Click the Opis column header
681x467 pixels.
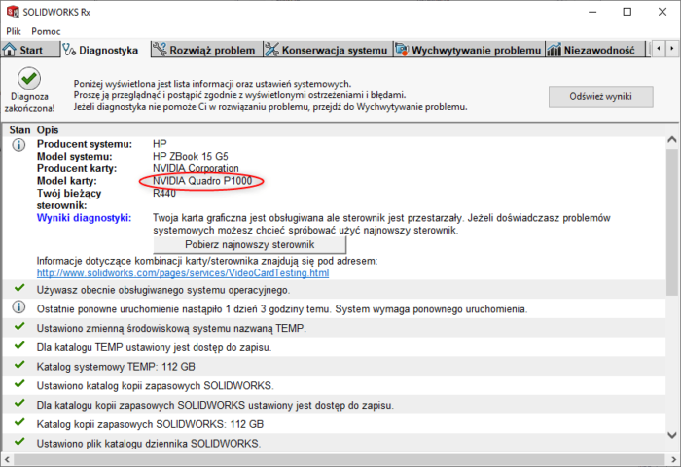tap(48, 130)
